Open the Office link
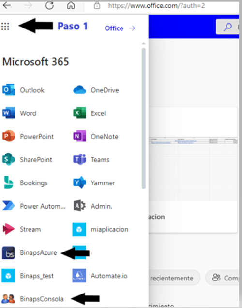 click(x=120, y=28)
